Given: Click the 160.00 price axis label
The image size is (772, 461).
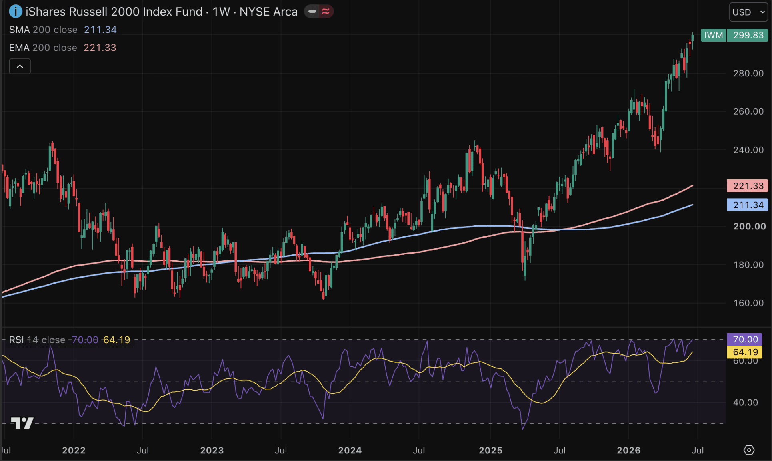Looking at the screenshot, I should (748, 303).
